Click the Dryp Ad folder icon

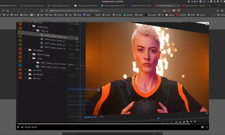click(38, 30)
